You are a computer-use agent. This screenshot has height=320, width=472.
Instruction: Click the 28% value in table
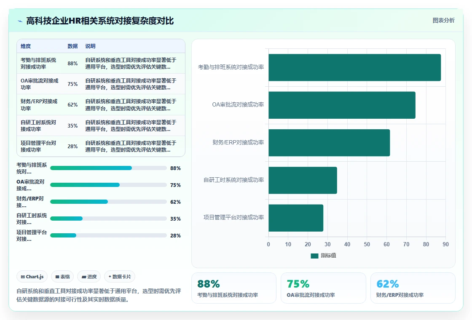(x=72, y=146)
